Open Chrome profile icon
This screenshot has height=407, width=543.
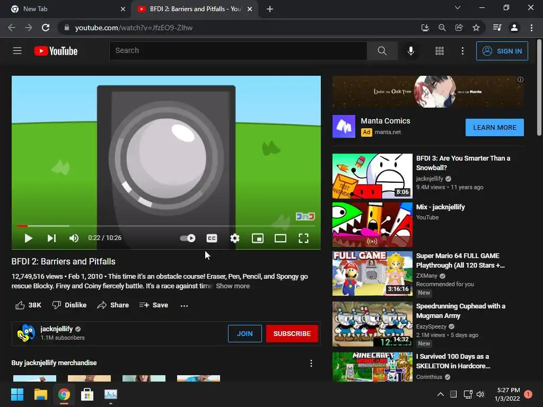pos(514,28)
